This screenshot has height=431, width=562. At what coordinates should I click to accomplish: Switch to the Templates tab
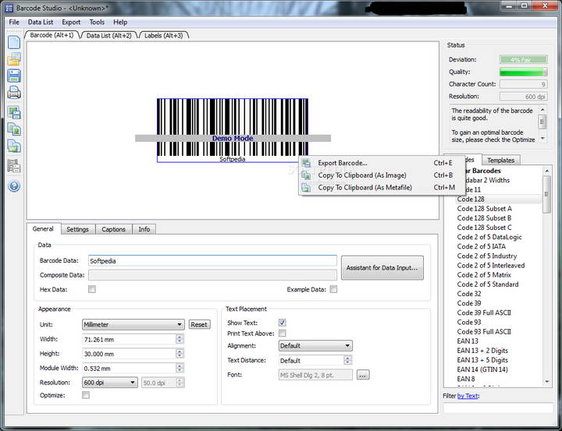(x=500, y=161)
